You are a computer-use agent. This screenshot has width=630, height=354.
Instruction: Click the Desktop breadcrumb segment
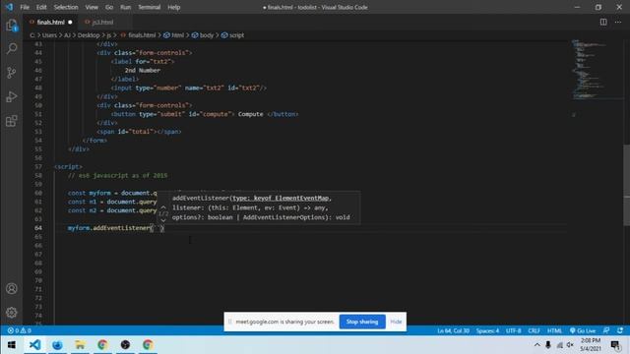tap(89, 35)
